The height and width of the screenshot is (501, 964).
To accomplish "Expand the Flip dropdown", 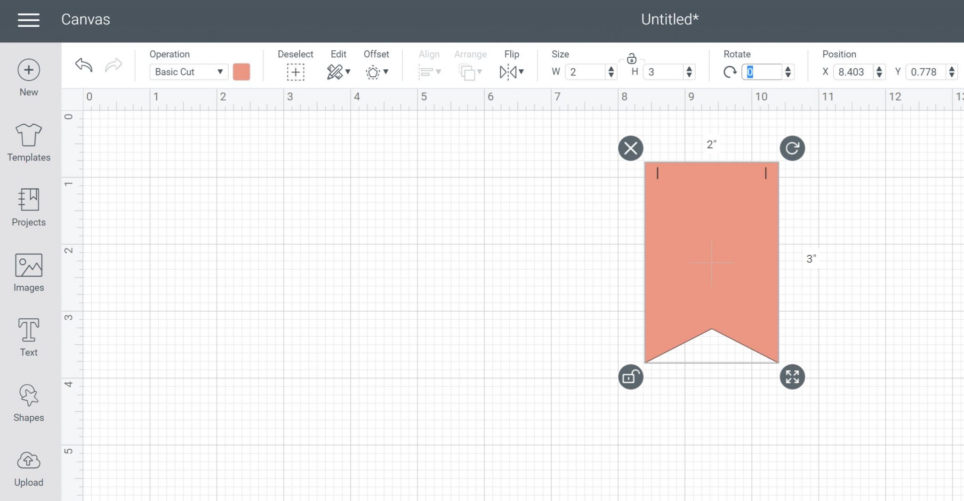I will click(x=511, y=72).
